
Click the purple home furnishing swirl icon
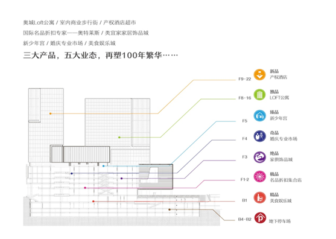click(260, 157)
